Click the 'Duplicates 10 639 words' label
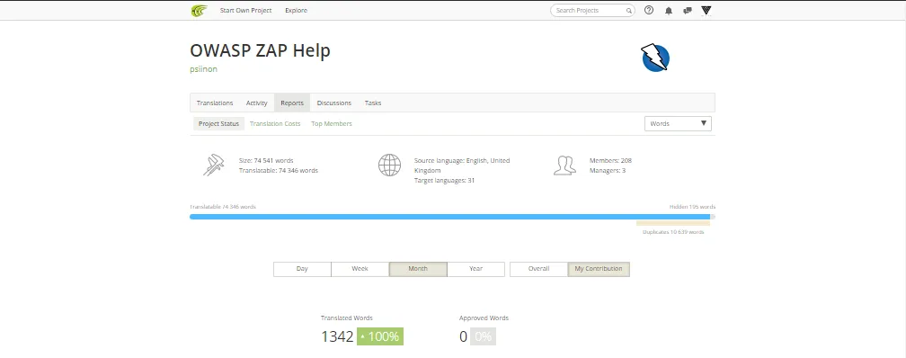906x358 pixels. pyautogui.click(x=673, y=232)
